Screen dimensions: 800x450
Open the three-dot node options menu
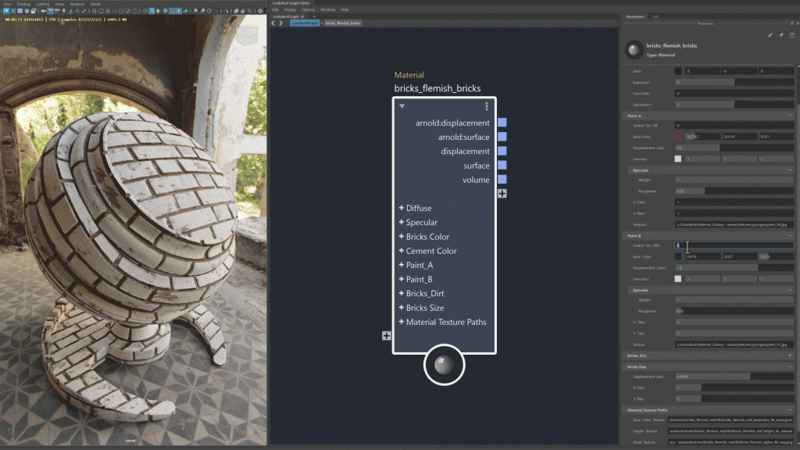tap(487, 106)
